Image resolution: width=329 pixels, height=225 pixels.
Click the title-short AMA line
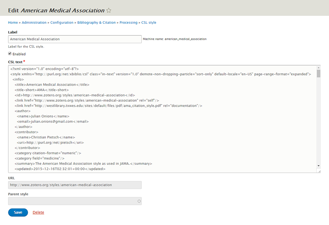pos(42,90)
